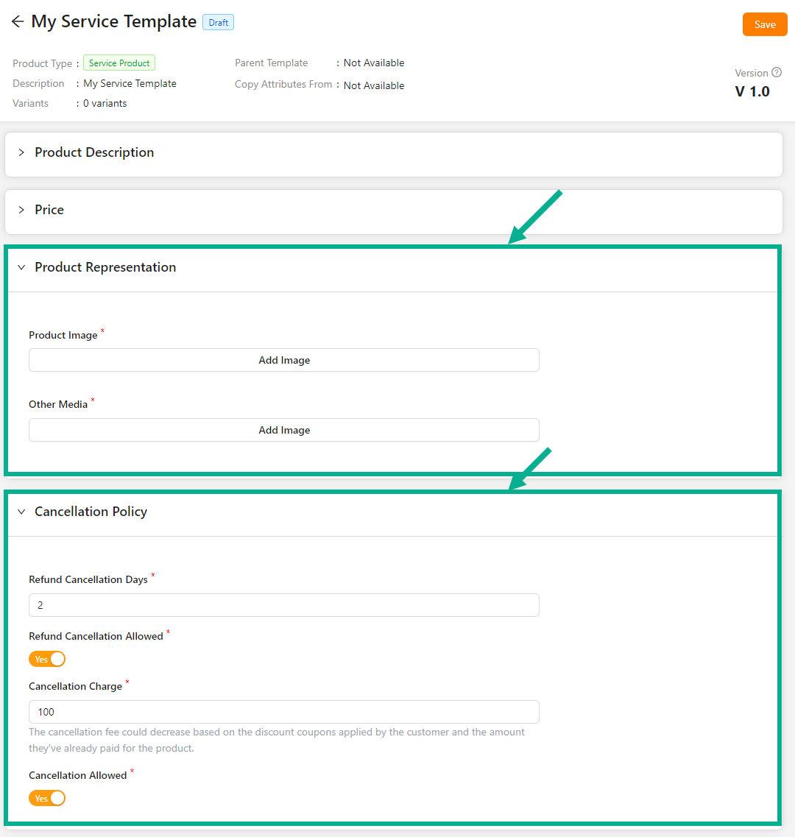This screenshot has height=837, width=795.
Task: Expand the Price section
Action: (21, 210)
